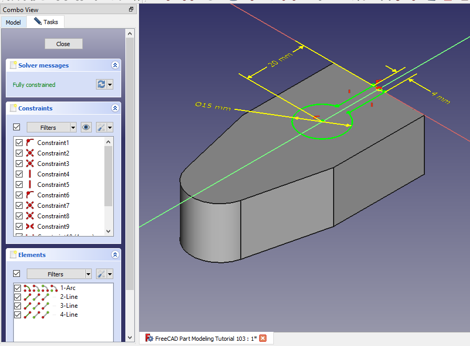Select the coincident icon of Constraint2
Image resolution: width=470 pixels, height=346 pixels.
coord(30,153)
